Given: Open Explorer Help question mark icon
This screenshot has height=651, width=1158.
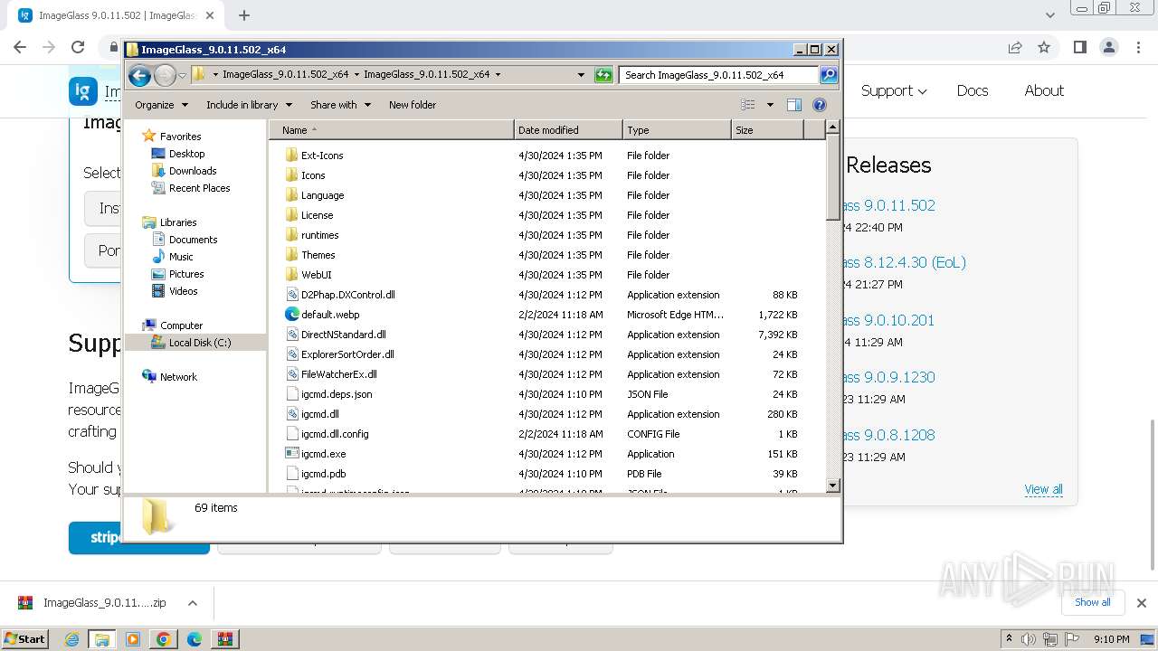Looking at the screenshot, I should point(820,105).
